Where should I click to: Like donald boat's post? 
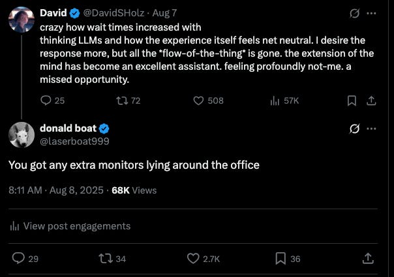193,259
